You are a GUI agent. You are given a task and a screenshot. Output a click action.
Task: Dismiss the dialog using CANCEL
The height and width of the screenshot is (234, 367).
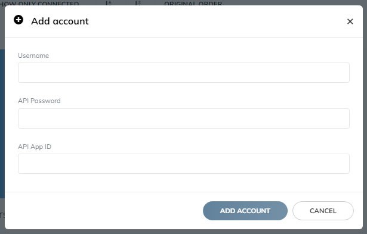pos(323,211)
